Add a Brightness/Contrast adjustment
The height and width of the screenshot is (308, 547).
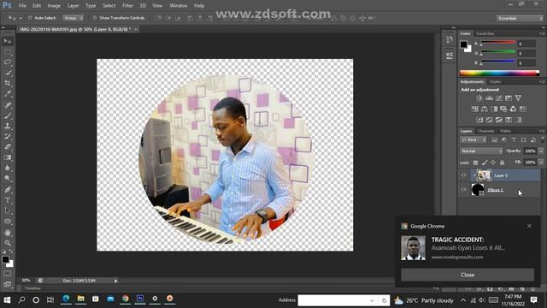(479, 98)
